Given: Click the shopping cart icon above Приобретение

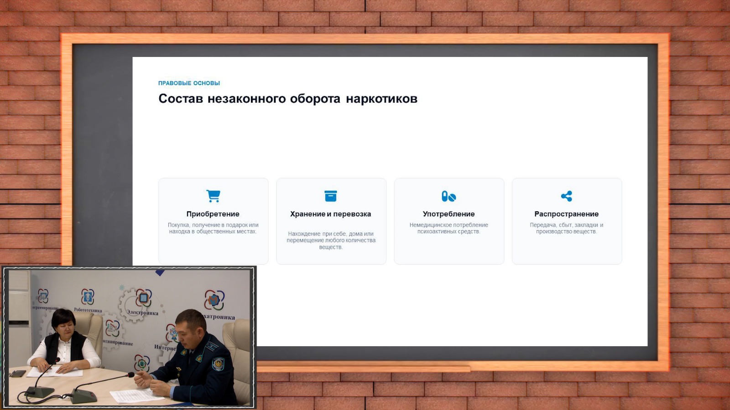Looking at the screenshot, I should click(x=213, y=196).
